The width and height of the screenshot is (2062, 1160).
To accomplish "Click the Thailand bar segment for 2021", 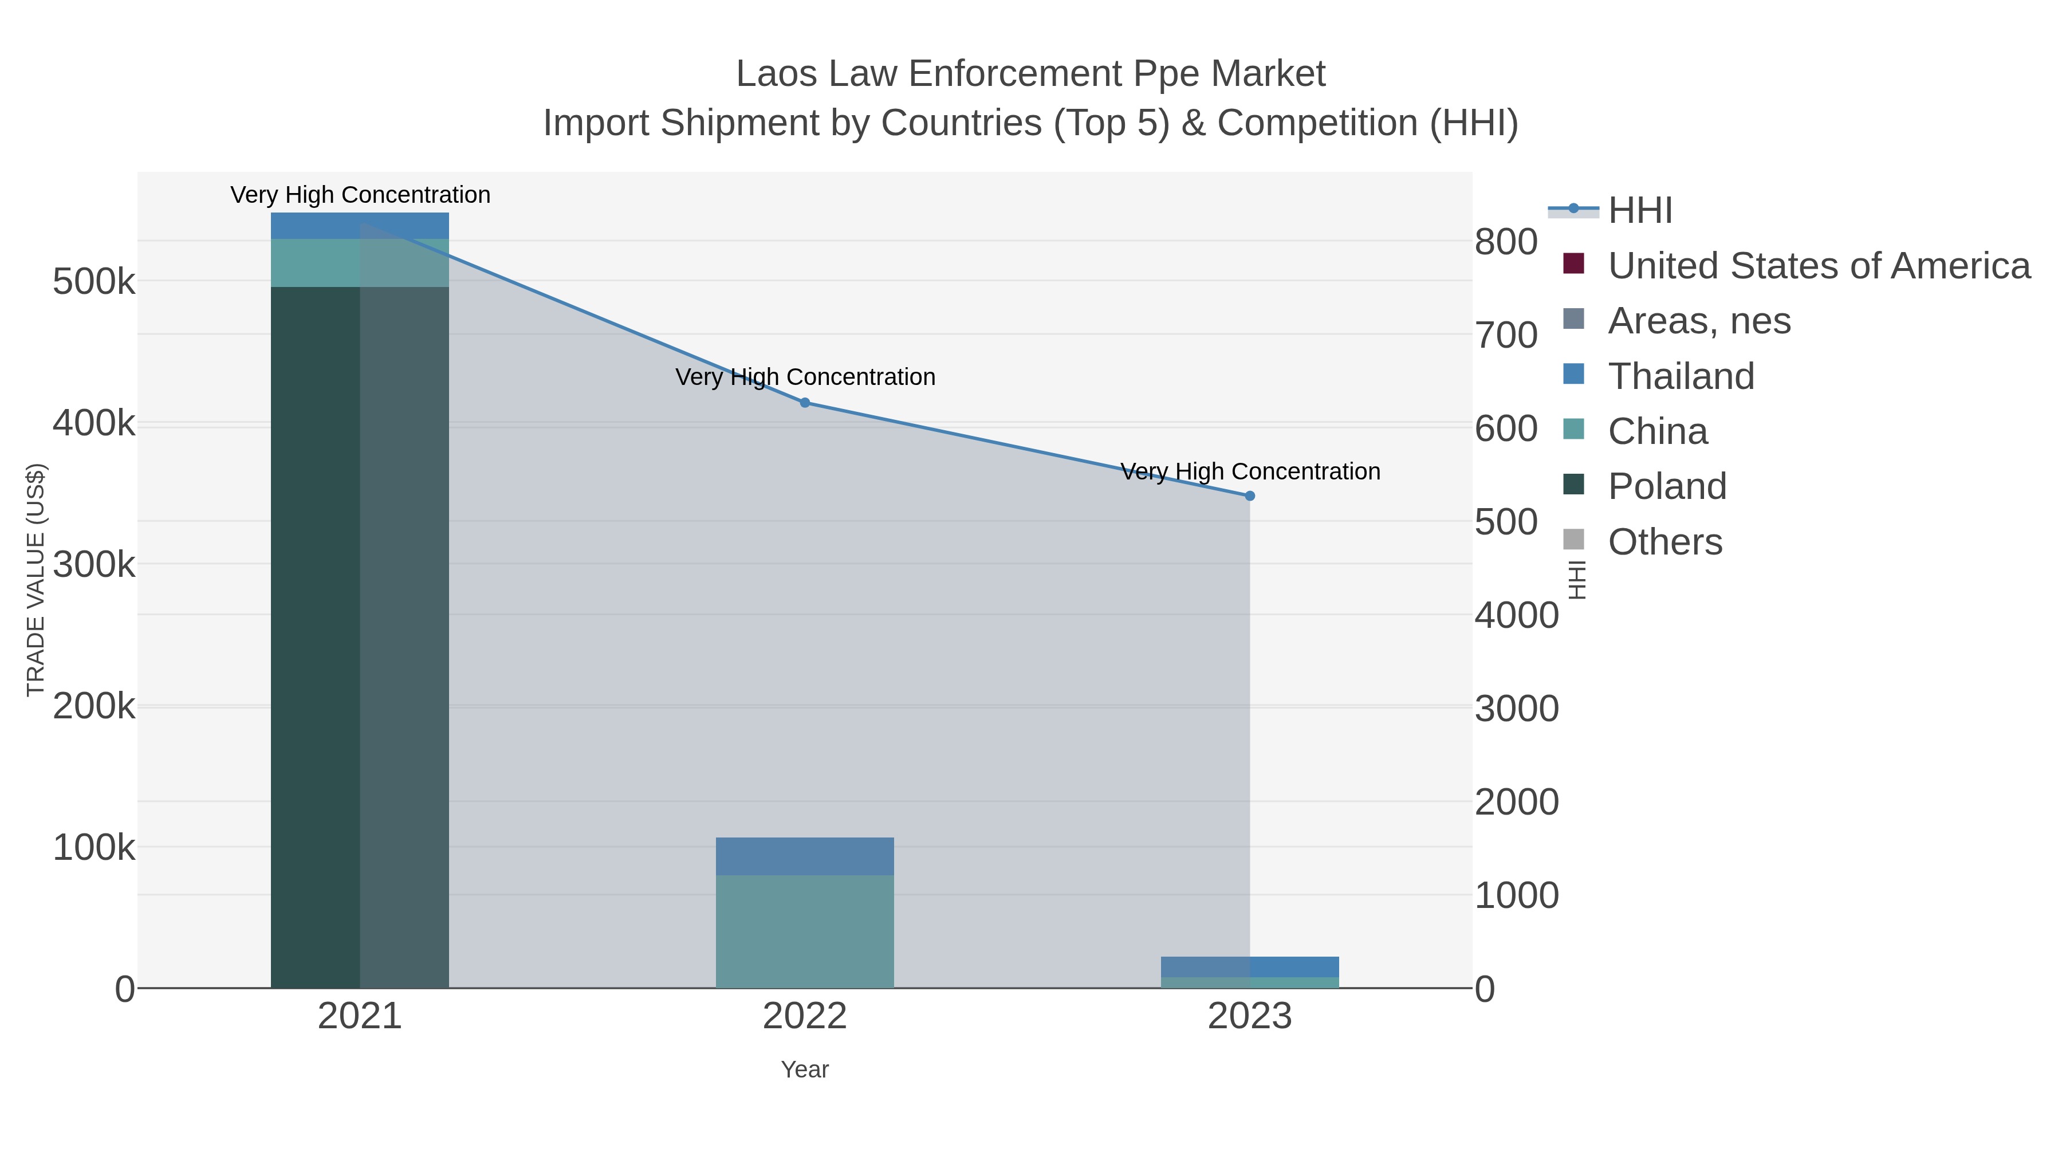I will click(x=360, y=226).
